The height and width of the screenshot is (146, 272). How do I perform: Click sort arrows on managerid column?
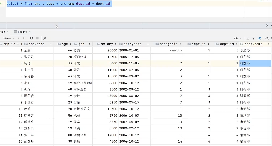click(x=180, y=44)
